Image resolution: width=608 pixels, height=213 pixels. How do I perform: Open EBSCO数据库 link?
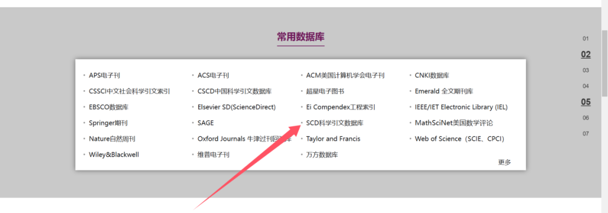109,107
